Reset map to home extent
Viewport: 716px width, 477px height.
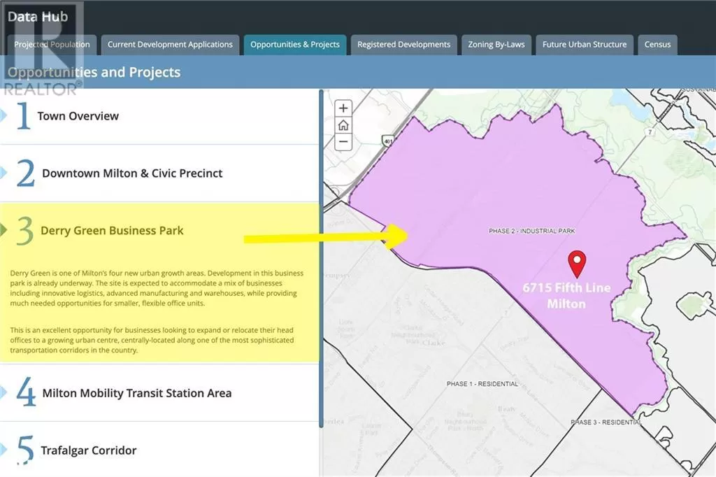click(x=343, y=125)
